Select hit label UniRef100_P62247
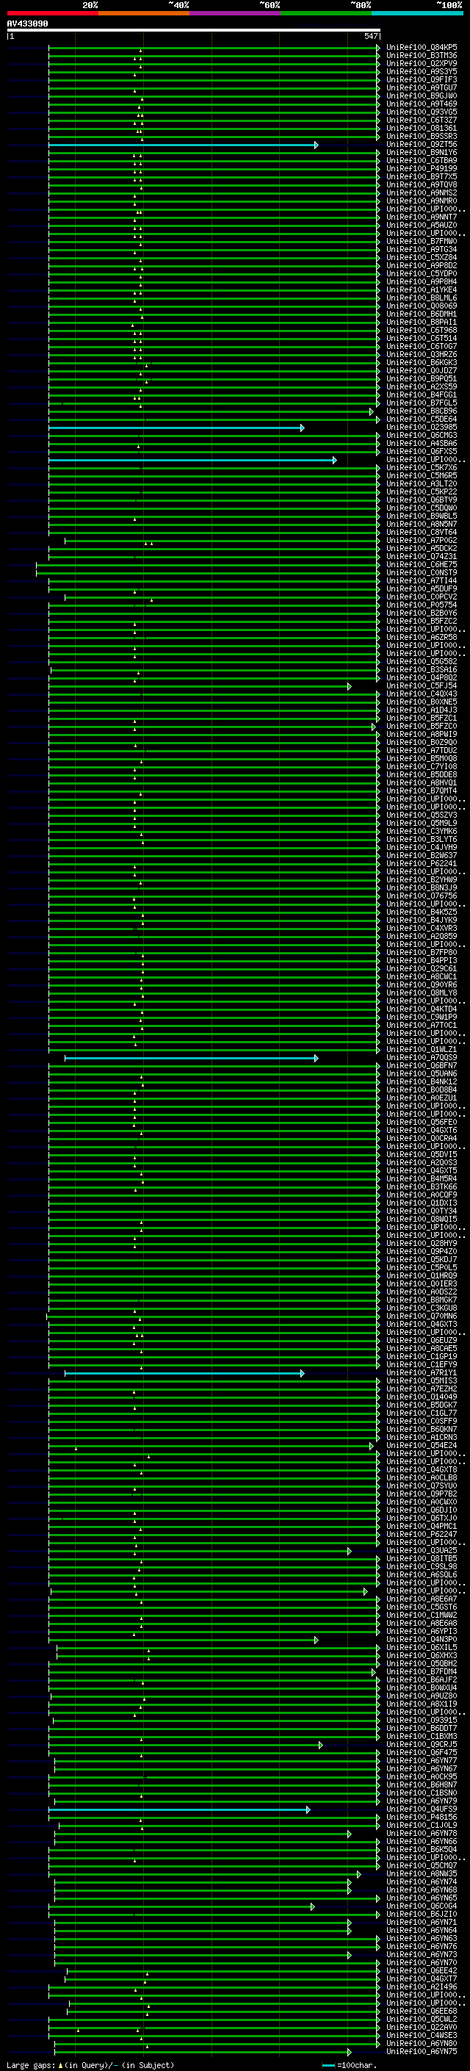Image resolution: width=470 pixels, height=2071 pixels. pos(422,1535)
